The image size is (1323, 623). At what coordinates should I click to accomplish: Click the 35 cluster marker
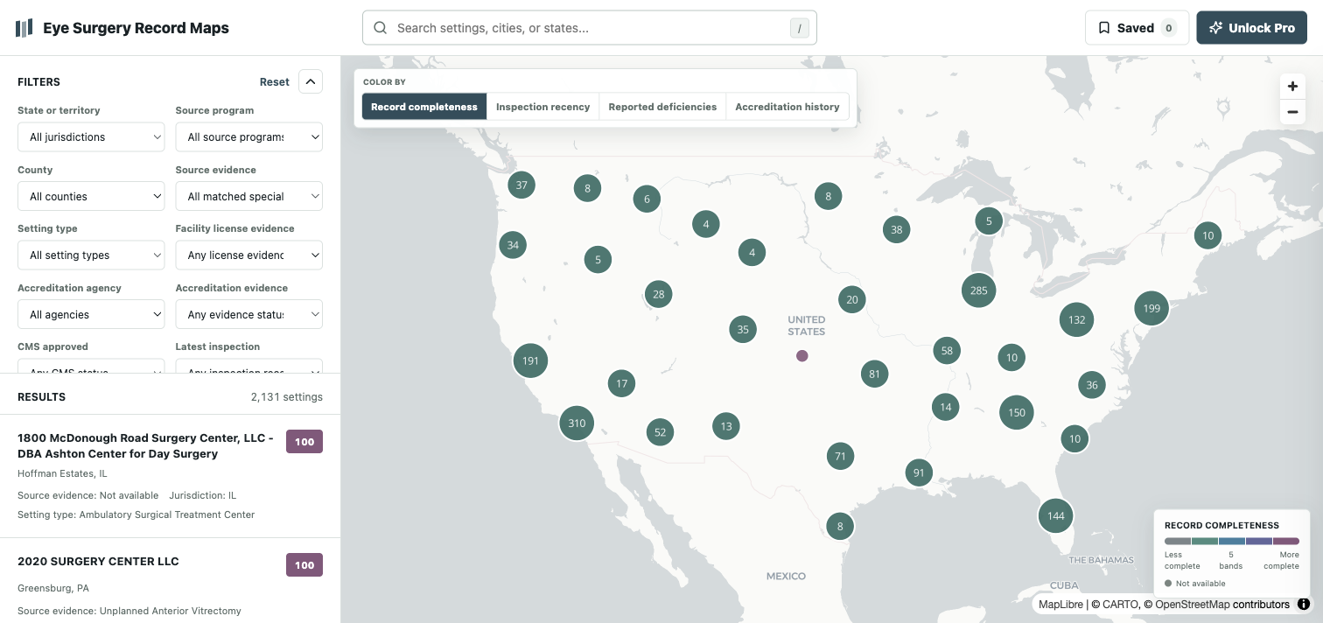coord(743,330)
